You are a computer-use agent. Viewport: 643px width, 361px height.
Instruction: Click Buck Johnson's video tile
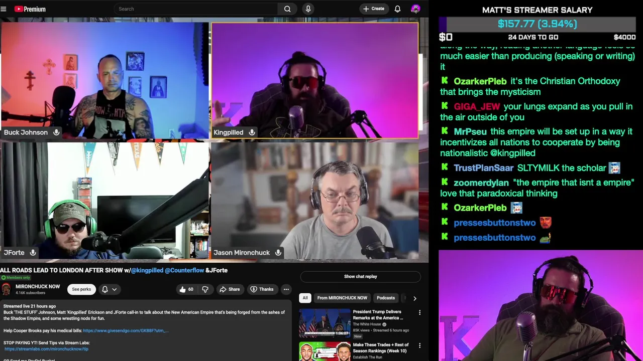coord(104,81)
